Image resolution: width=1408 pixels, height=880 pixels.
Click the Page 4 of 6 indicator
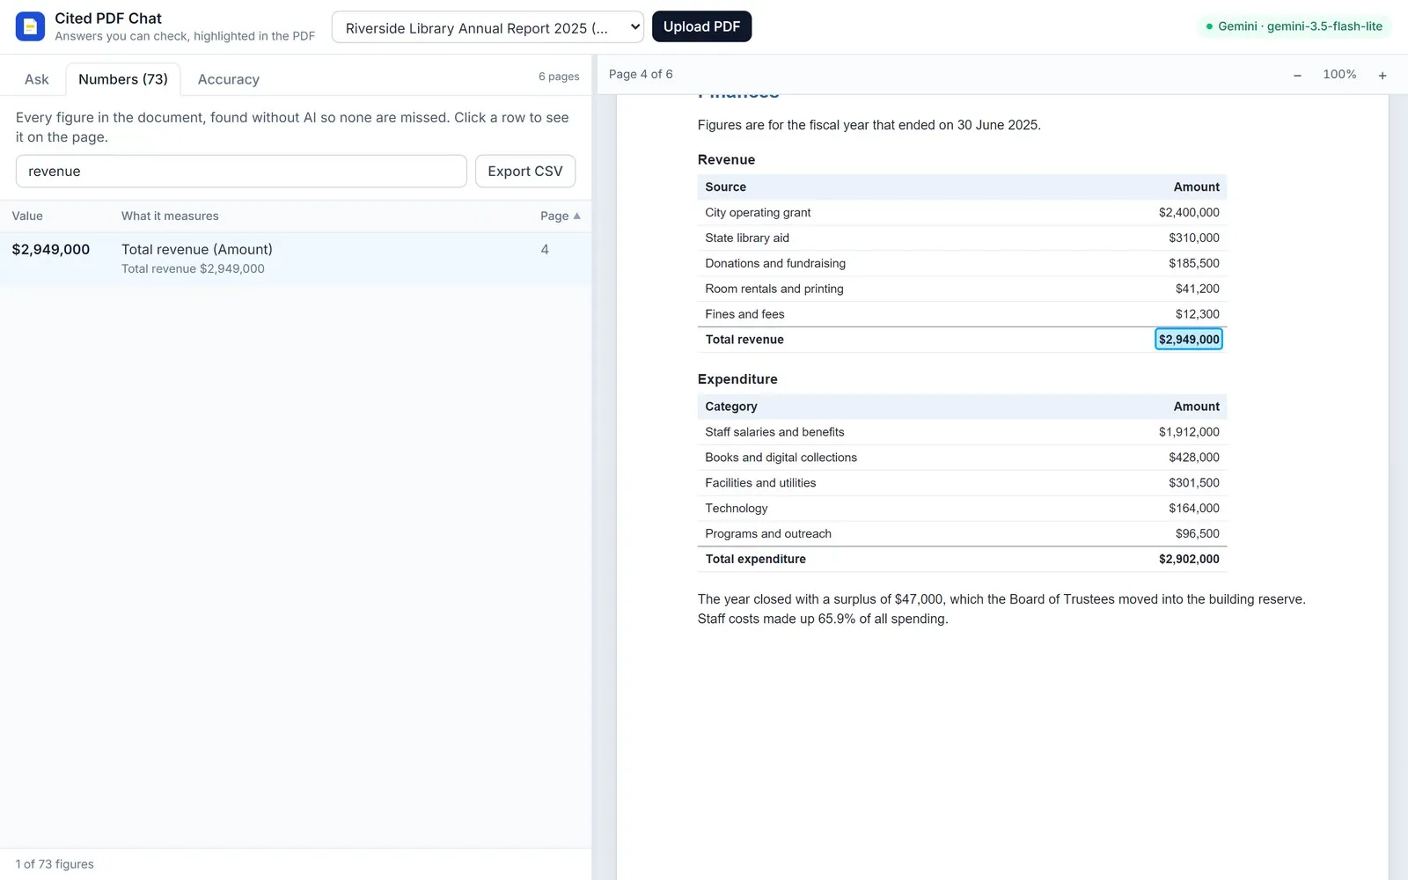pos(641,74)
